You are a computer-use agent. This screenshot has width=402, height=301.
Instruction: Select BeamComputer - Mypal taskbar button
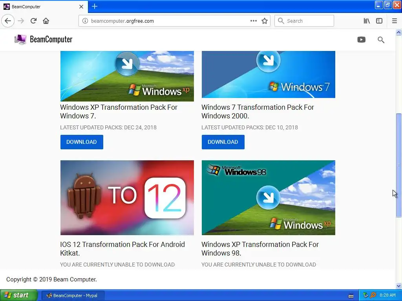point(73,296)
